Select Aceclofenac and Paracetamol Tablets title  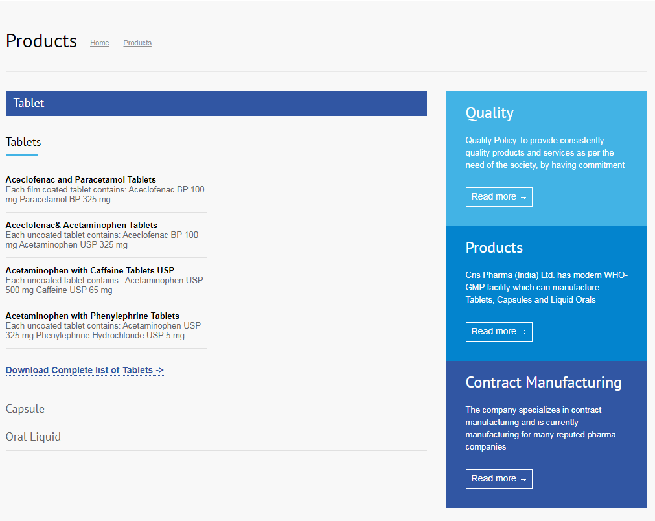tap(80, 179)
